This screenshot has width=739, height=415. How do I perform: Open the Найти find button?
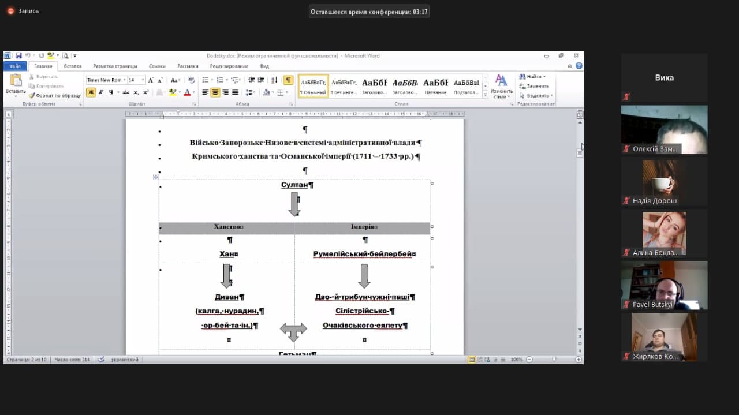point(531,77)
